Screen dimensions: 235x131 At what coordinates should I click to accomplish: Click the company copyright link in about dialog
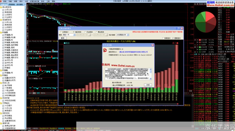tap(133, 52)
